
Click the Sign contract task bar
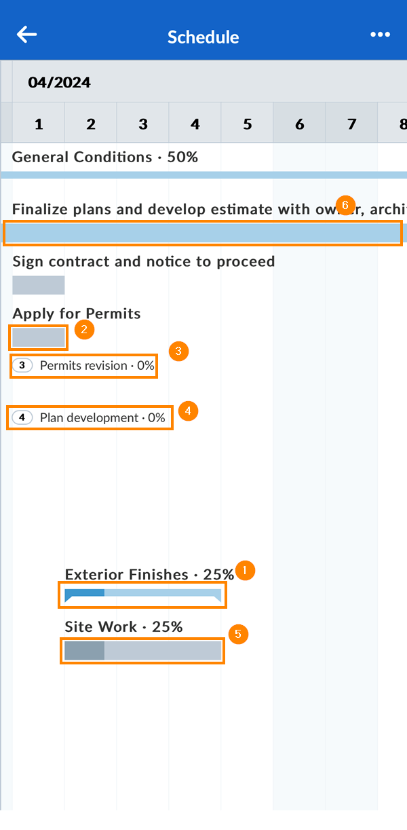point(39,285)
